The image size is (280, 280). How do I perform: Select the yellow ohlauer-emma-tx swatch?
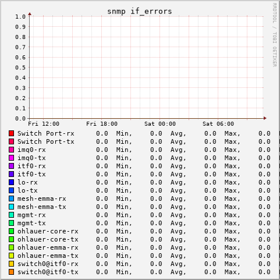pyautogui.click(x=12, y=256)
